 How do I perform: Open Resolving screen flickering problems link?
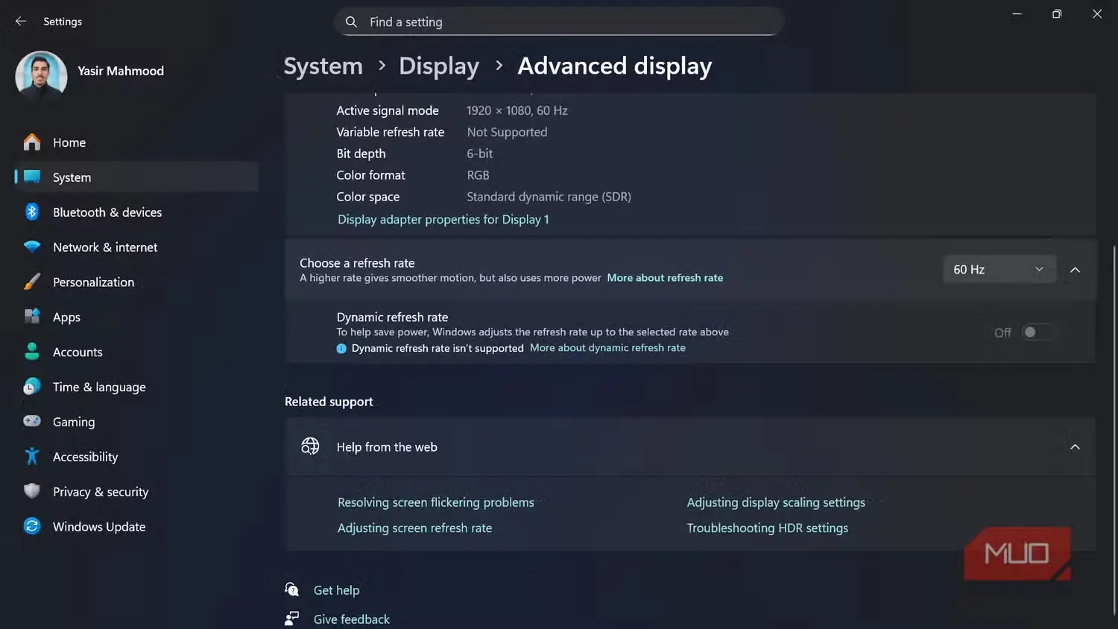pos(435,502)
